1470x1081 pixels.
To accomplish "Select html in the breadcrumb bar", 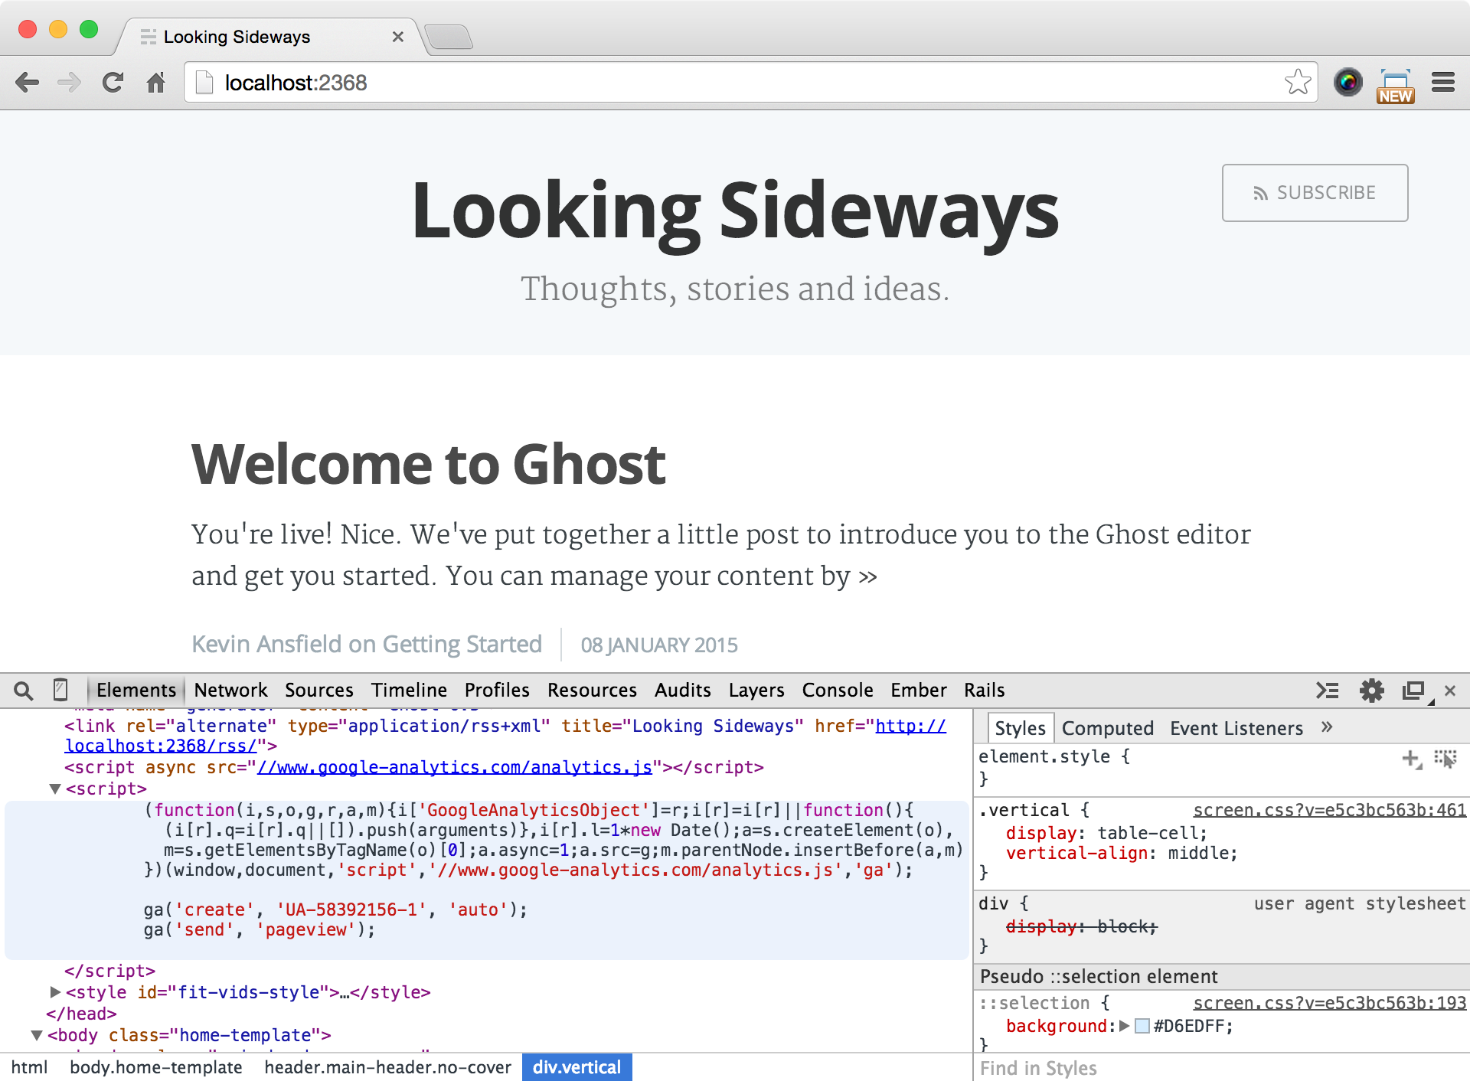I will (29, 1067).
